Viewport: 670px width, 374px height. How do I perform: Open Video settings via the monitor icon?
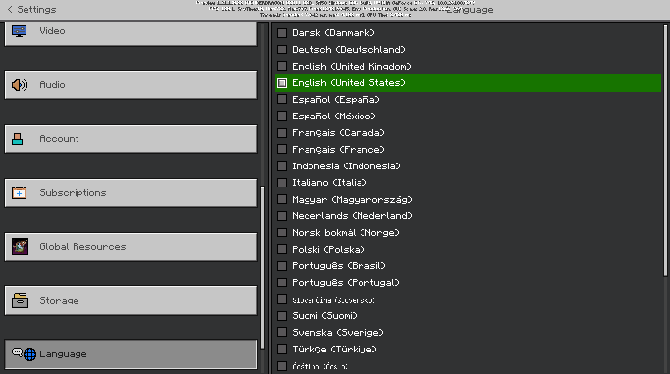(x=19, y=31)
